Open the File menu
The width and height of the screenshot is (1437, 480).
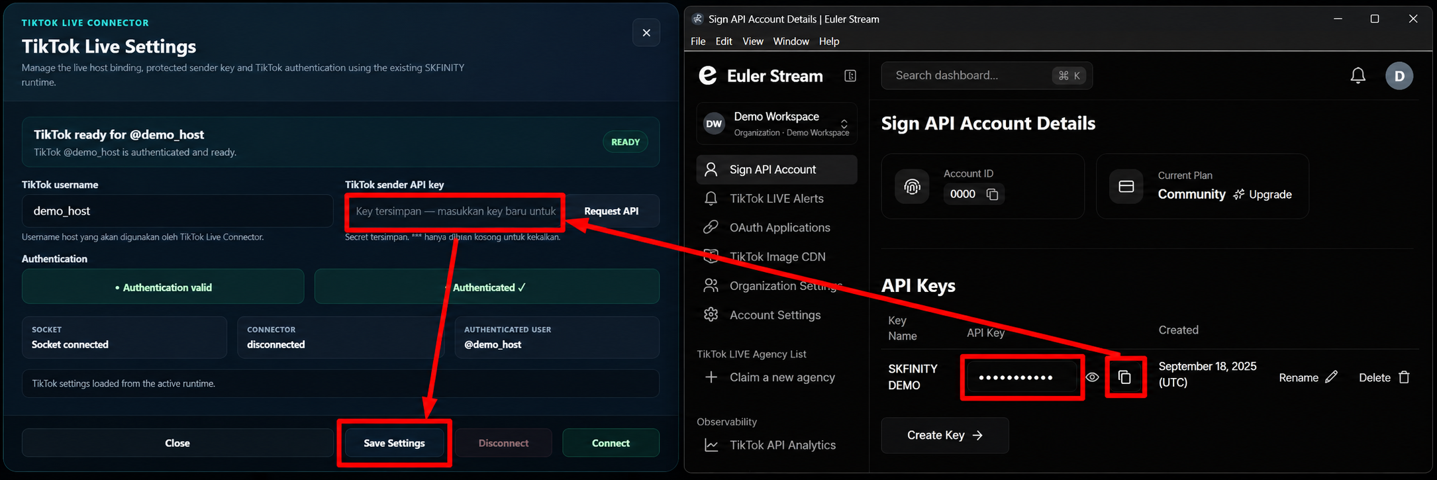point(698,41)
